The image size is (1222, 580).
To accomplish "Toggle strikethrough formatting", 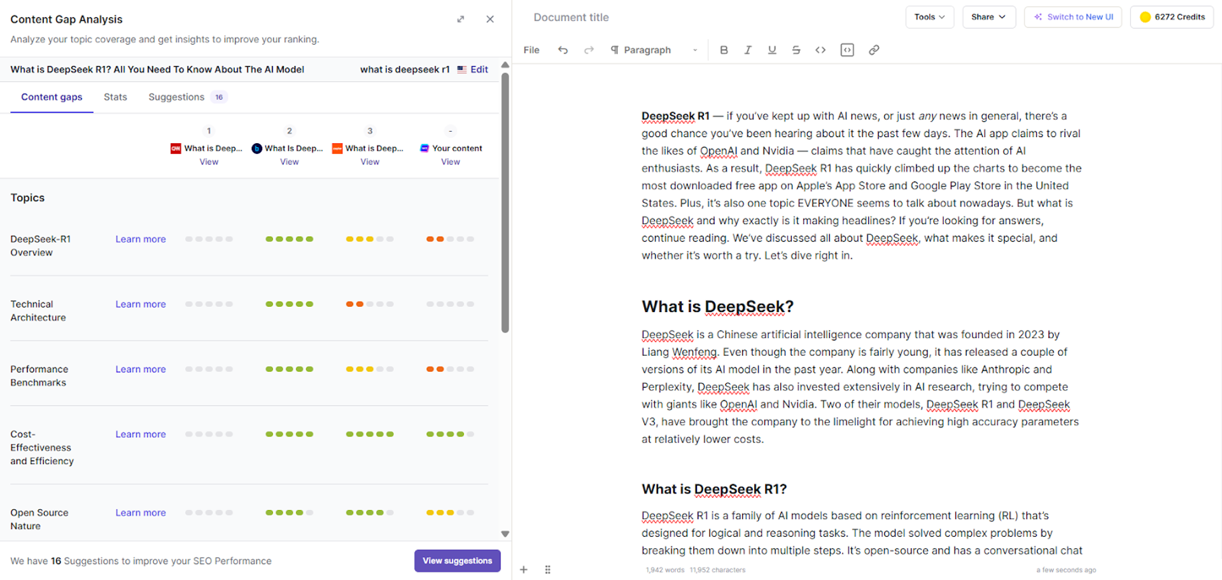I will coord(796,50).
